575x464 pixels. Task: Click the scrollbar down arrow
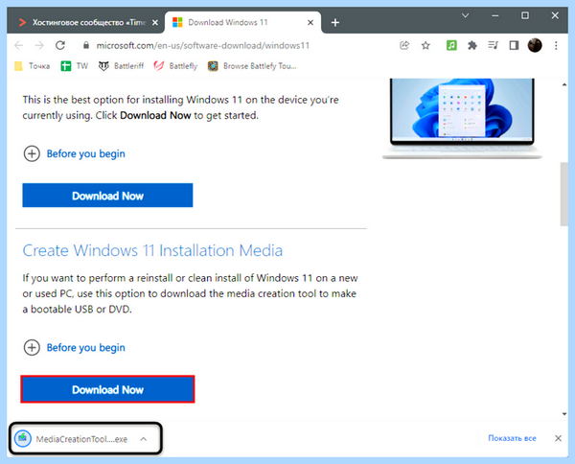pos(564,414)
